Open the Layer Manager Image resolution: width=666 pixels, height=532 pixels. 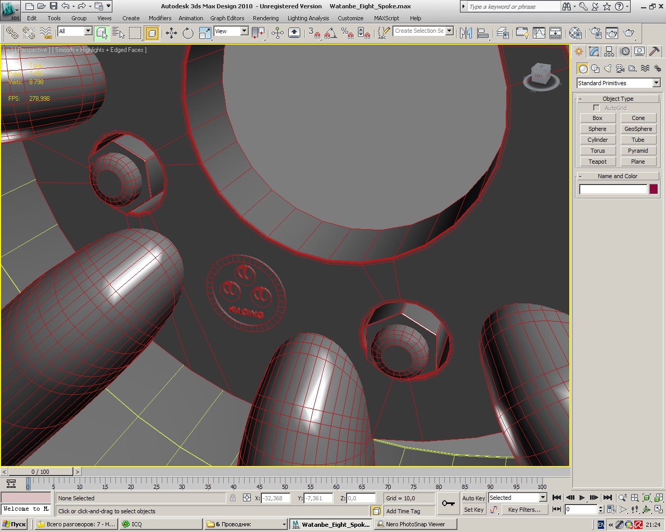coord(503,33)
